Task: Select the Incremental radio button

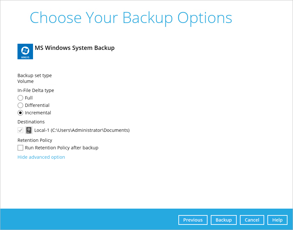Action: [x=20, y=112]
